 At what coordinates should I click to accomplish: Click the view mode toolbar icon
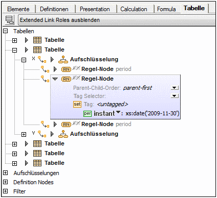pos(10,20)
